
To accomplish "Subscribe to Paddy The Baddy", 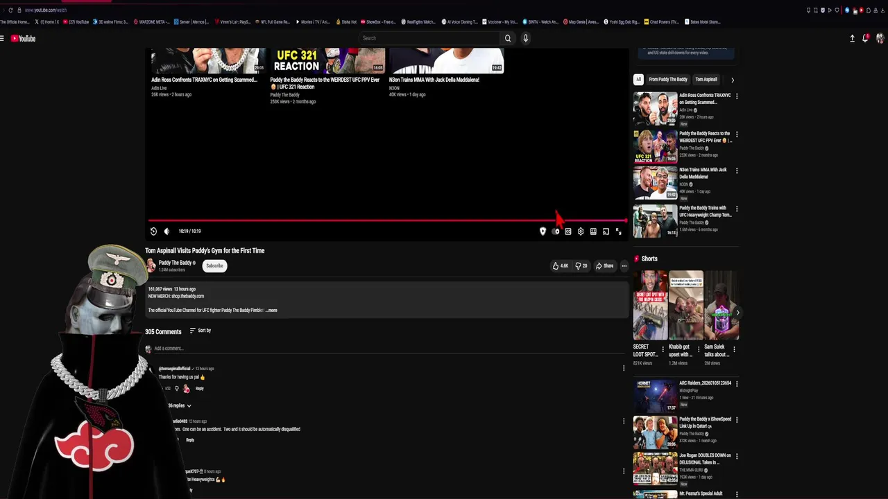I will tap(214, 265).
